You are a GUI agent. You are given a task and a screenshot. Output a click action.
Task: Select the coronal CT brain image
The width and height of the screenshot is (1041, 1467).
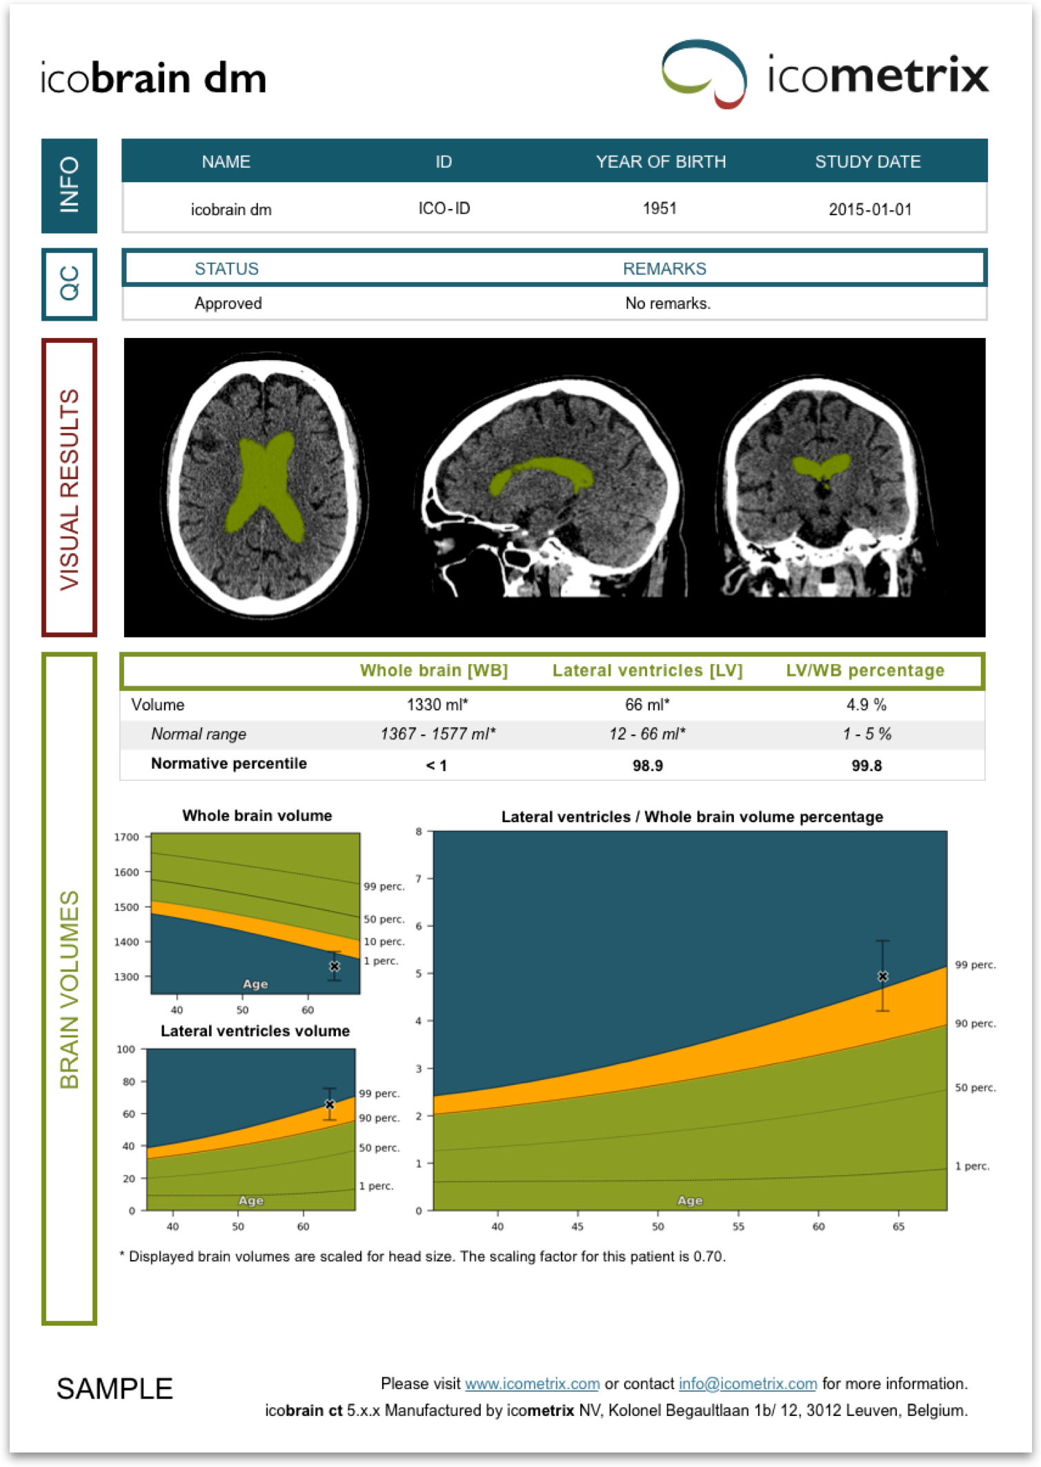(823, 487)
